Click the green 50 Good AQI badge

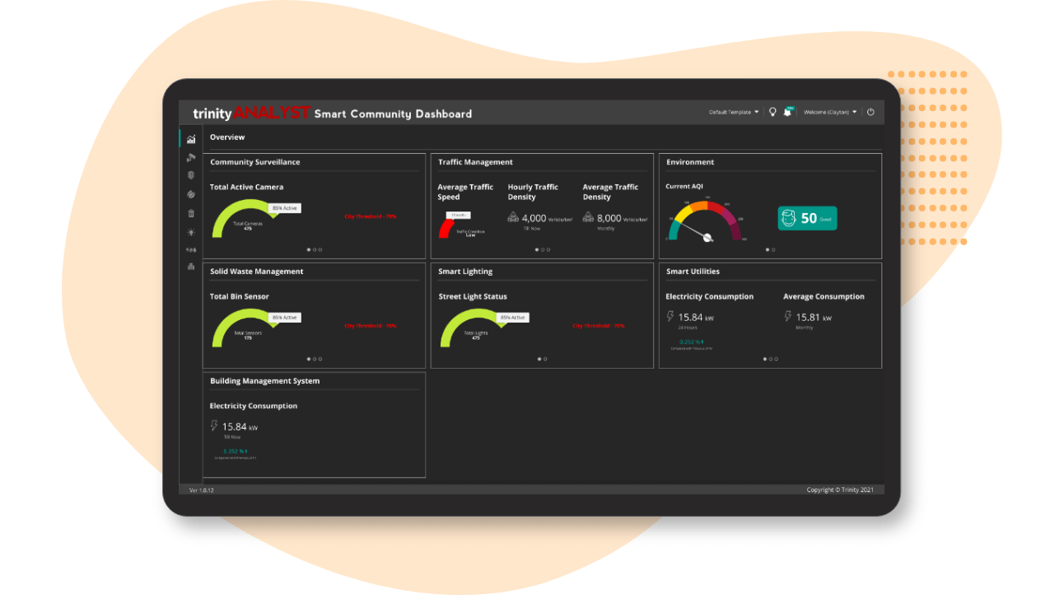point(807,218)
